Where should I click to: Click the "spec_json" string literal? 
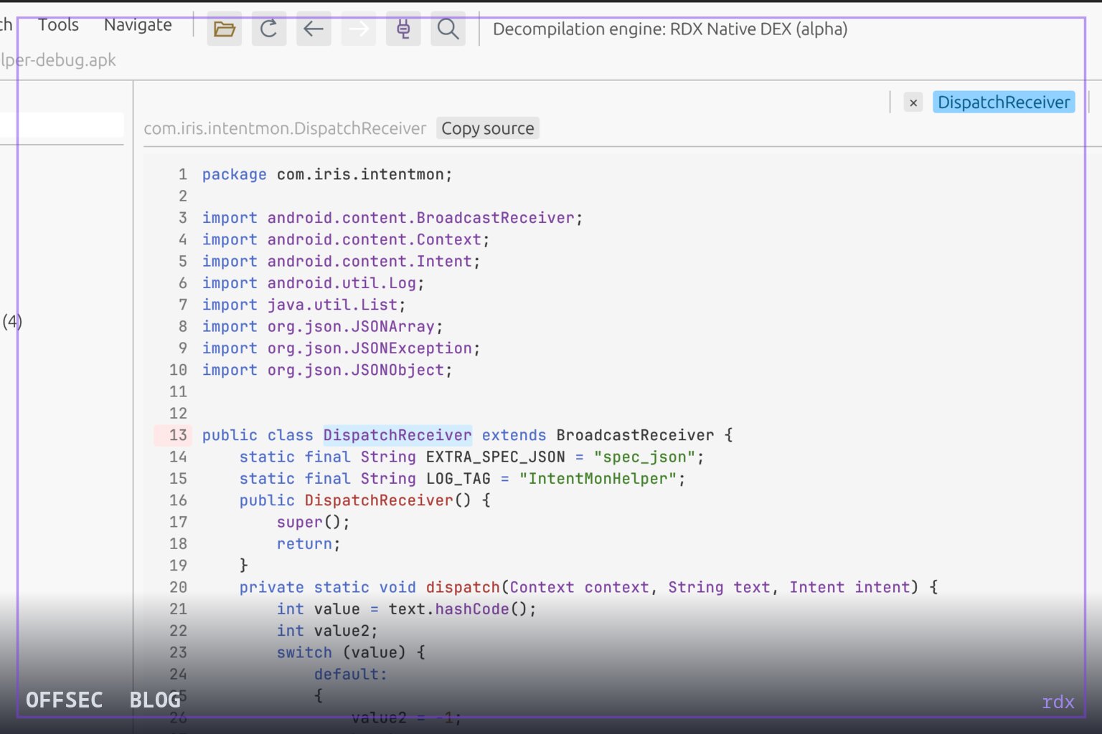tap(644, 457)
